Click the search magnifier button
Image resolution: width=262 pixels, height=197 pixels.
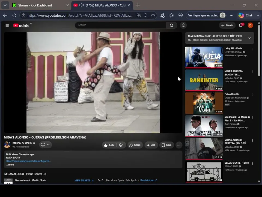[x=172, y=25]
